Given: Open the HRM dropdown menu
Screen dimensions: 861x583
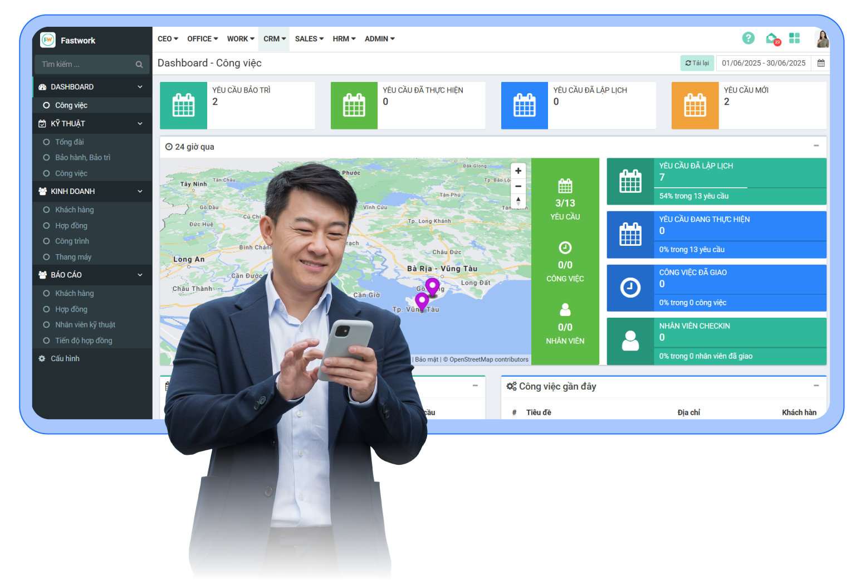Looking at the screenshot, I should tap(344, 39).
